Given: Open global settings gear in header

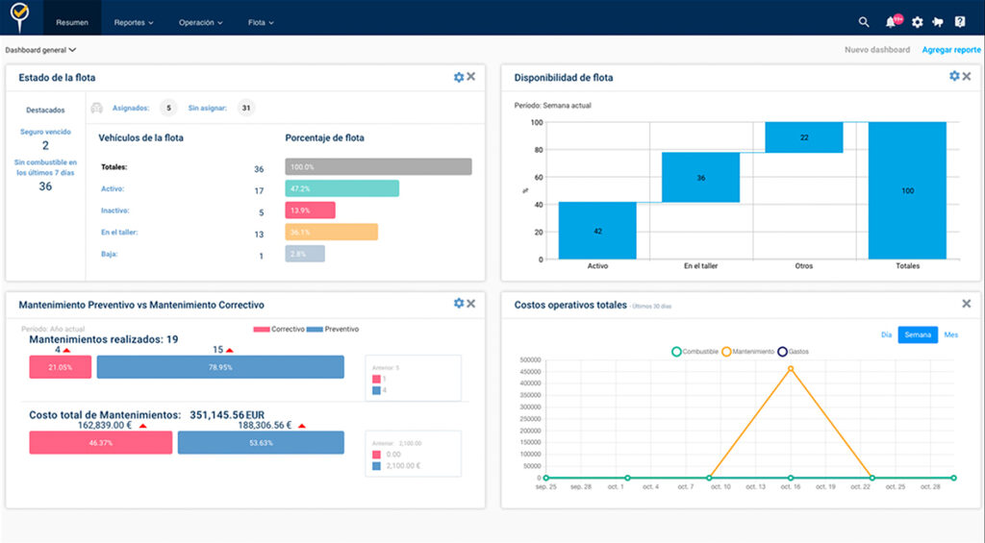Looking at the screenshot, I should (x=917, y=22).
